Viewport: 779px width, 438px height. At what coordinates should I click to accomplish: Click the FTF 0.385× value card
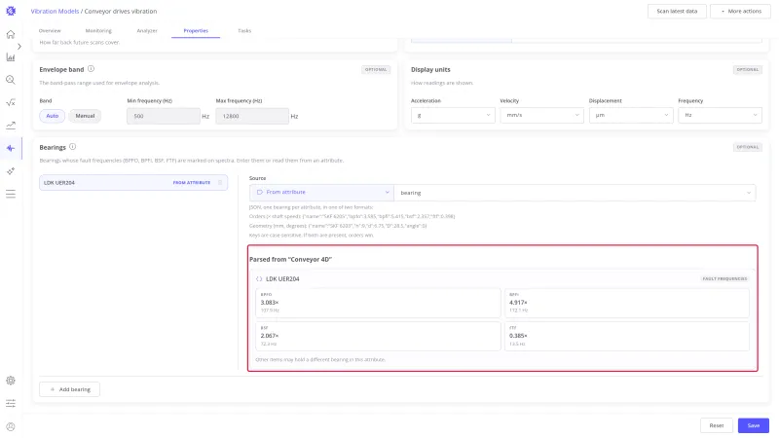(x=626, y=336)
